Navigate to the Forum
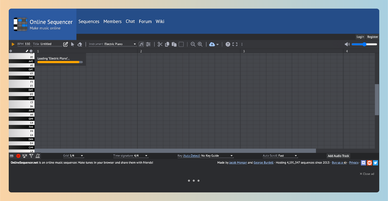 click(145, 21)
